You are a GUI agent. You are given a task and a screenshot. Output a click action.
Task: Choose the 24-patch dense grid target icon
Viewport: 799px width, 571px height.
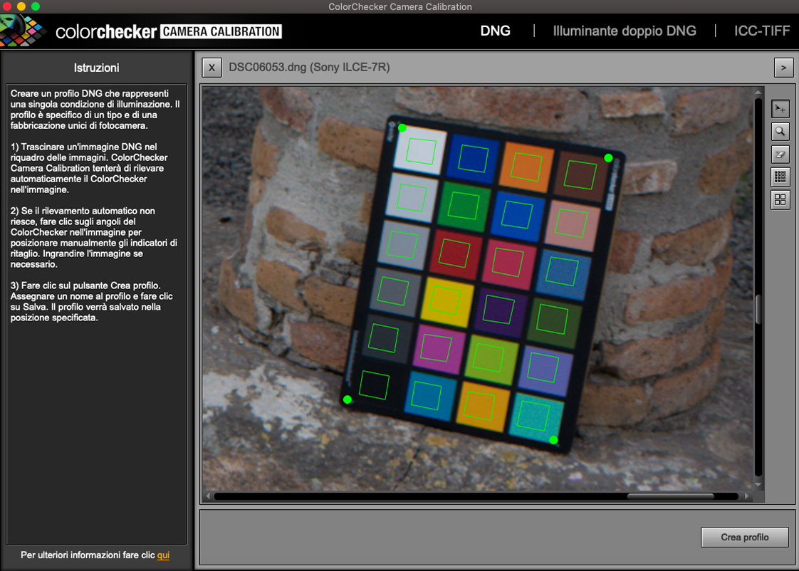point(780,177)
